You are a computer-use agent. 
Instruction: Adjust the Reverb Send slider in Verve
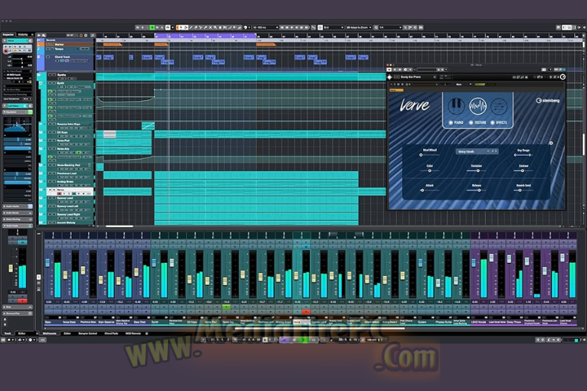pyautogui.click(x=523, y=190)
